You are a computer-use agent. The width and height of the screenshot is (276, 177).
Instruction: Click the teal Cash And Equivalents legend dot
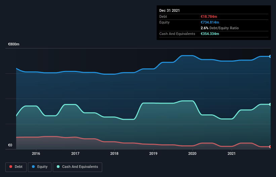(x=58, y=167)
